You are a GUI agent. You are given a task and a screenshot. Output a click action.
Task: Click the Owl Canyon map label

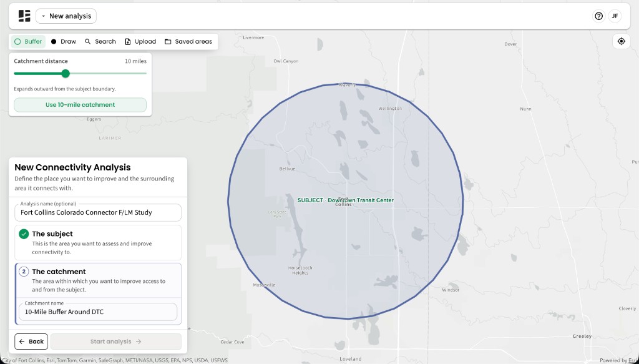pyautogui.click(x=286, y=61)
